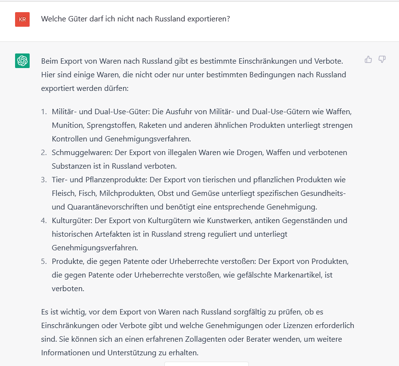Select the closing paragraph mentioning Zollagenten
This screenshot has width=399, height=366.
pos(197,332)
